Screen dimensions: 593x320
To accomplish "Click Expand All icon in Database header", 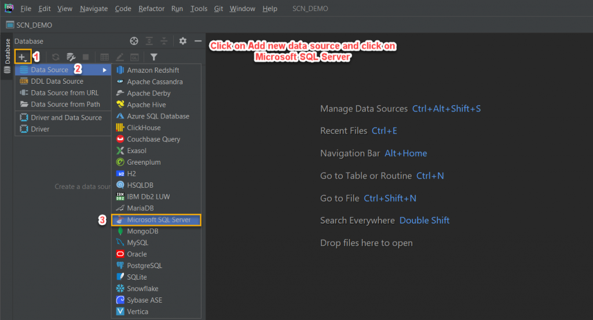I will (149, 41).
